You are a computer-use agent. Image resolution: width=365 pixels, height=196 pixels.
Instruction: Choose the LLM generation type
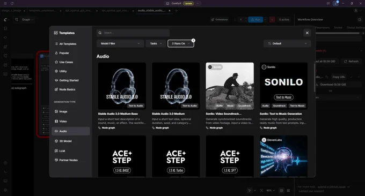pyautogui.click(x=70, y=151)
